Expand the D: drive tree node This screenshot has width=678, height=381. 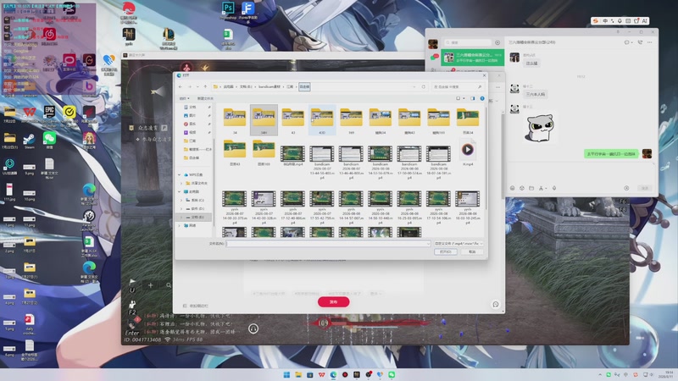(x=181, y=208)
